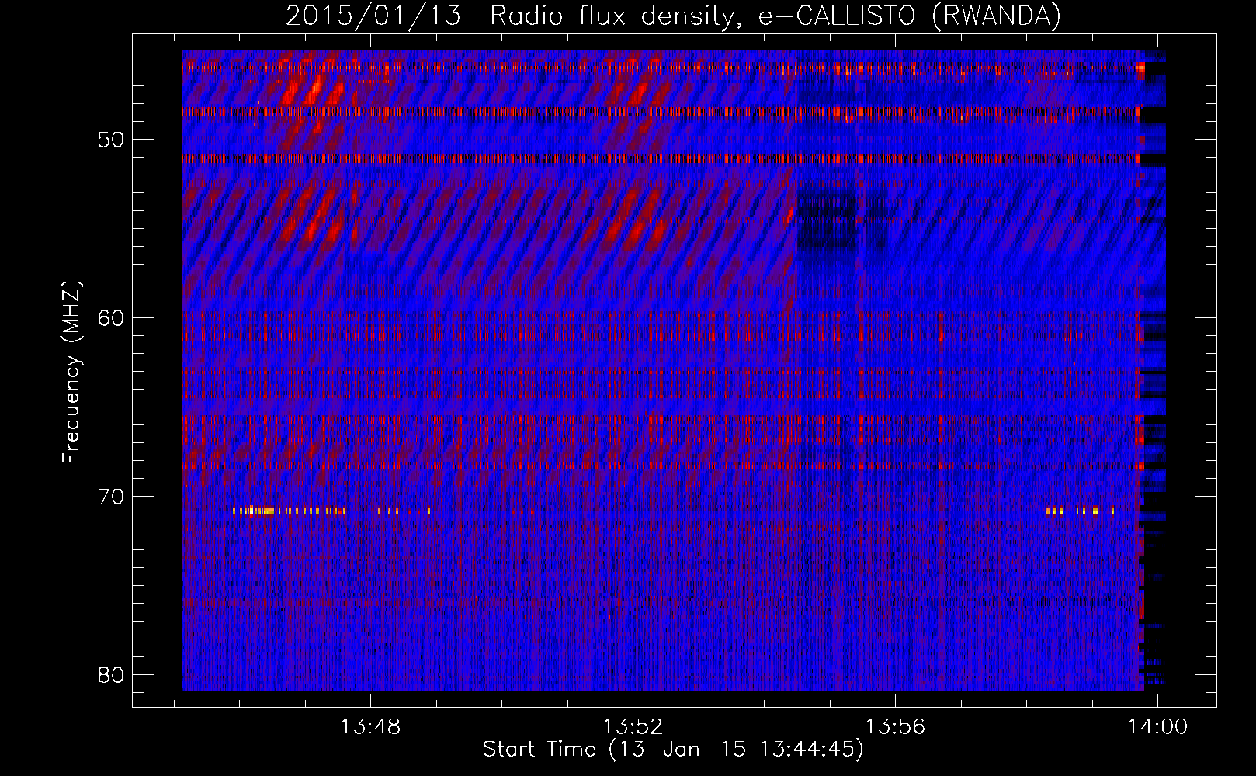Click the 80 frequency tick label
Image resolution: width=1256 pixels, height=776 pixels.
click(112, 675)
